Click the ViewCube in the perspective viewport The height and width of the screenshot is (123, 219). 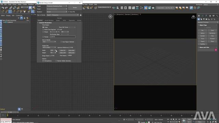pyautogui.click(x=193, y=17)
